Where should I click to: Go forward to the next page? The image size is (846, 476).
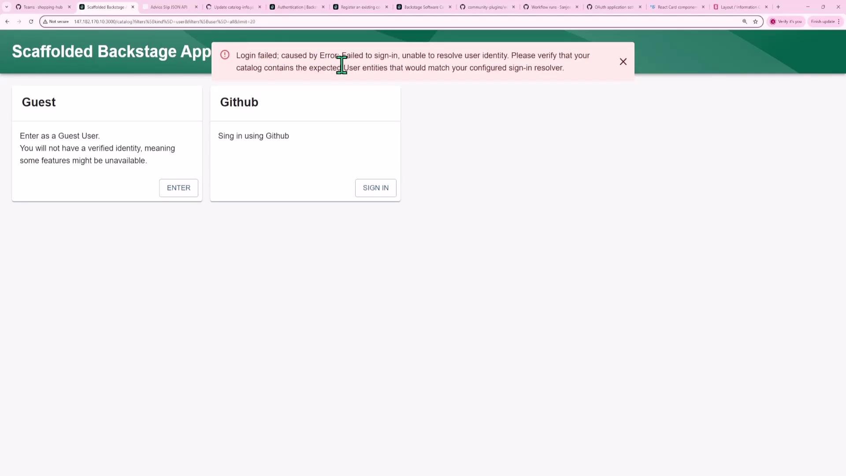[19, 22]
